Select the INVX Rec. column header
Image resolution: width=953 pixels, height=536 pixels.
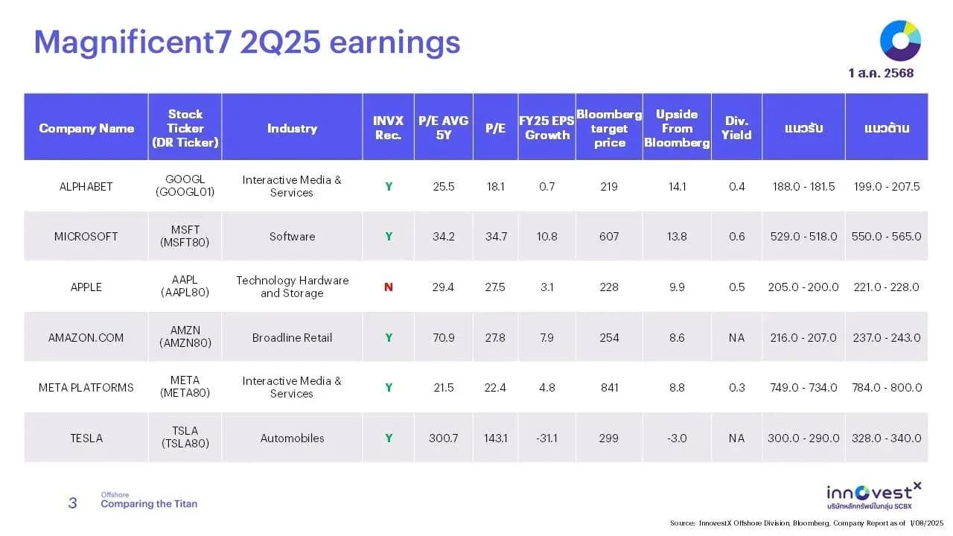[x=389, y=128]
